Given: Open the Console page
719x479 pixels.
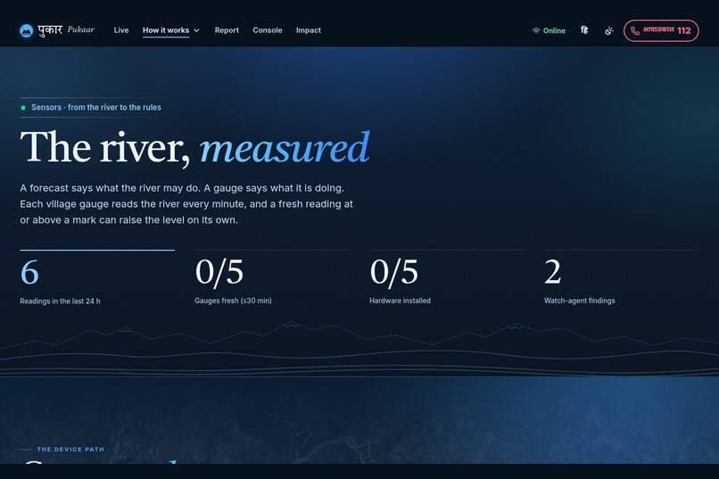Looking at the screenshot, I should pos(268,30).
